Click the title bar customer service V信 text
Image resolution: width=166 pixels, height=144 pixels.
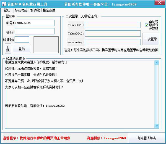(100, 4)
